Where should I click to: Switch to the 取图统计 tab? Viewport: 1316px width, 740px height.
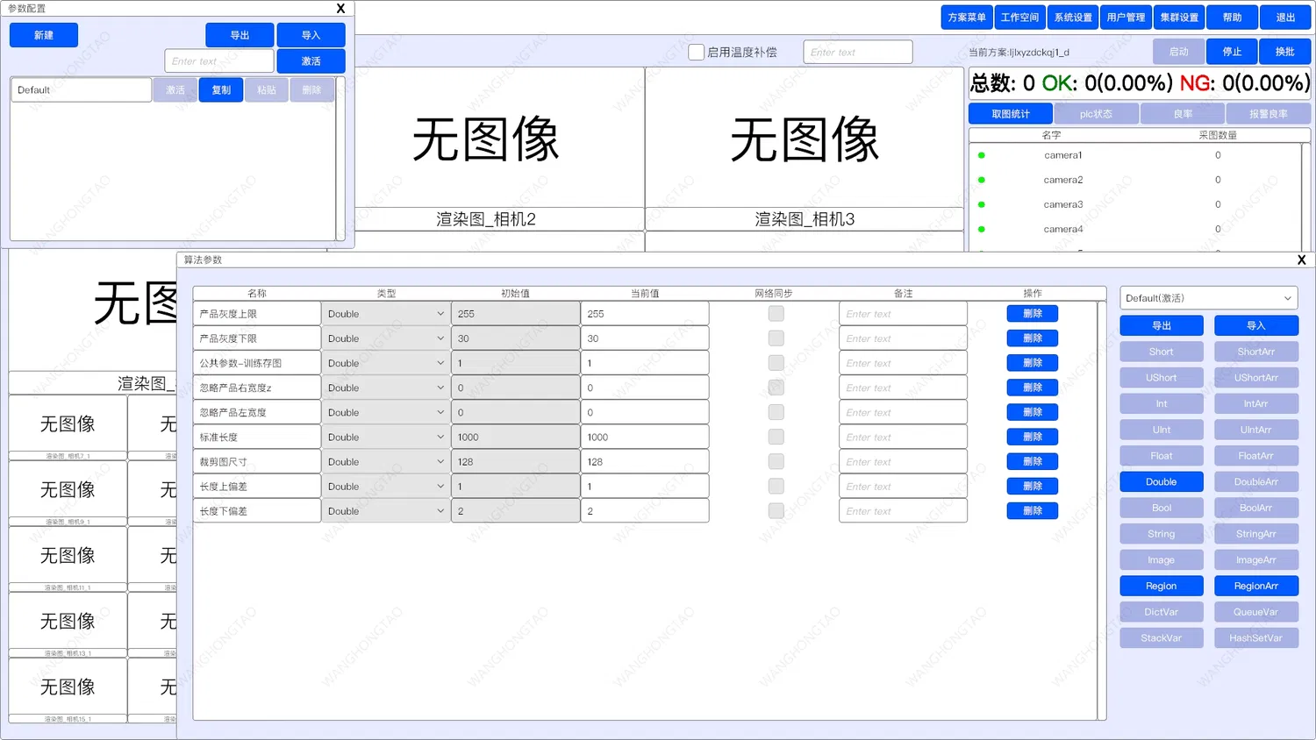click(1011, 114)
